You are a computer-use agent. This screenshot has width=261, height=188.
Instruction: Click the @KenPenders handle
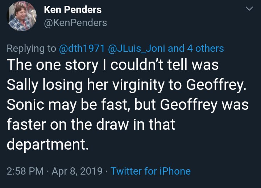click(75, 22)
